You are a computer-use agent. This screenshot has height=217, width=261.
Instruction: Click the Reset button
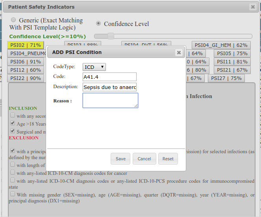168,159
